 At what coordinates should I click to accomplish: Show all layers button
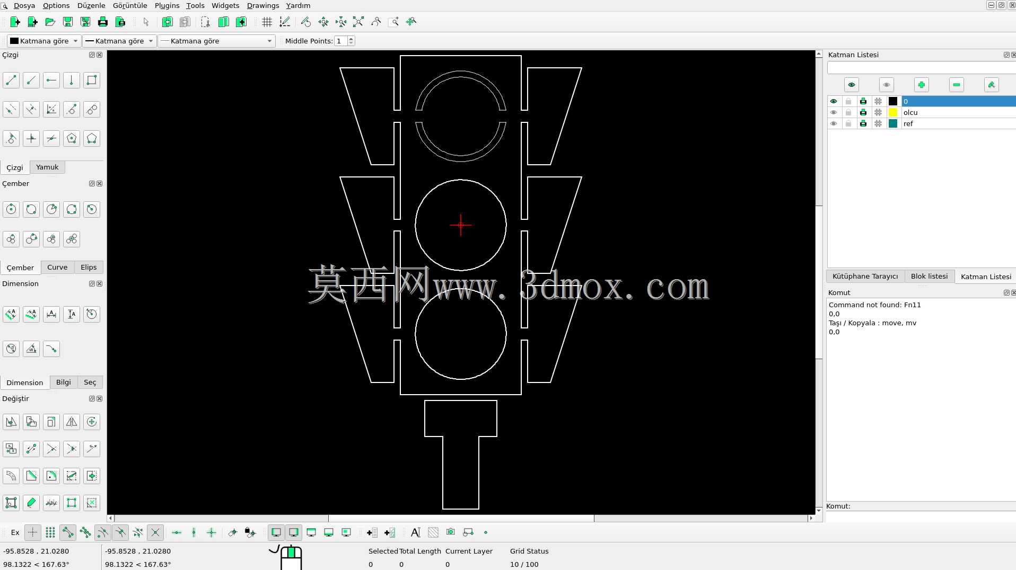852,85
